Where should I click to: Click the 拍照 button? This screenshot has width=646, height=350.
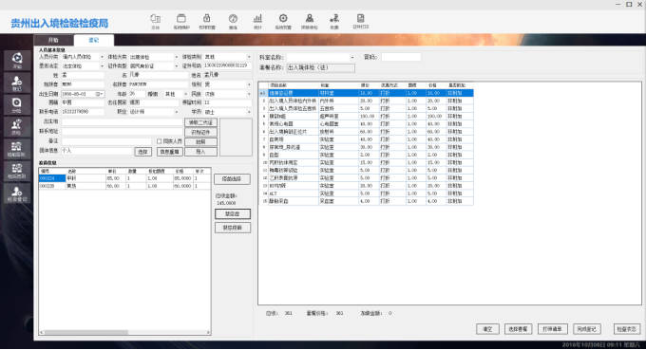(x=200, y=142)
